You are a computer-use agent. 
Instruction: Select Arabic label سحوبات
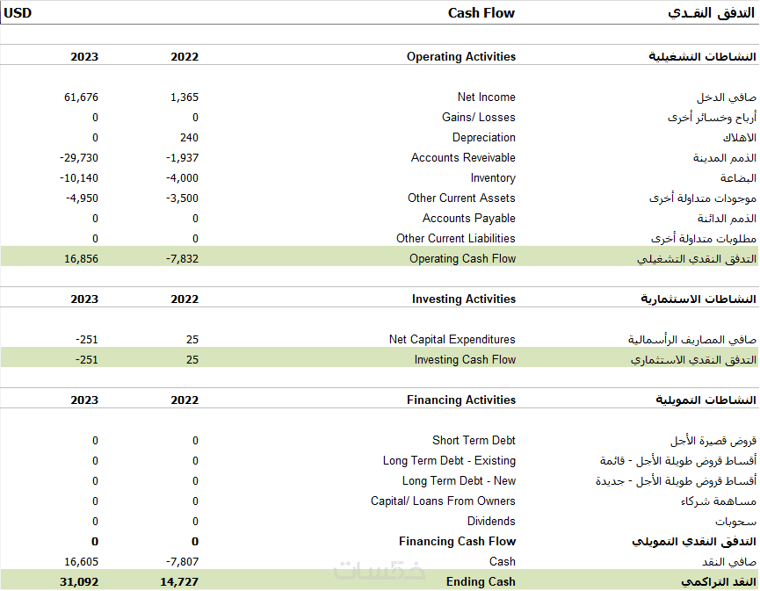click(735, 522)
